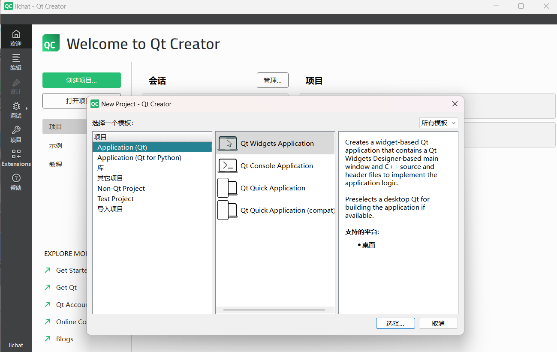
Task: Click the 项目 header in category list
Action: coord(152,137)
